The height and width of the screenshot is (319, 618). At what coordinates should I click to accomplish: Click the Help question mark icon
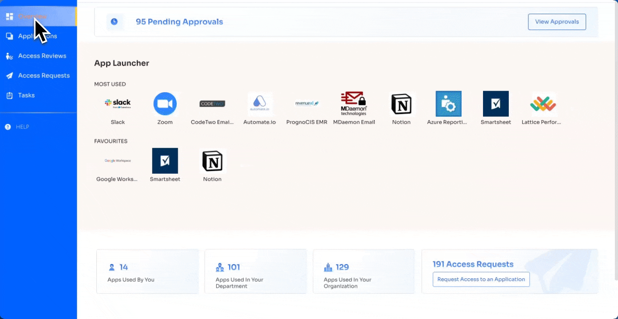8,127
